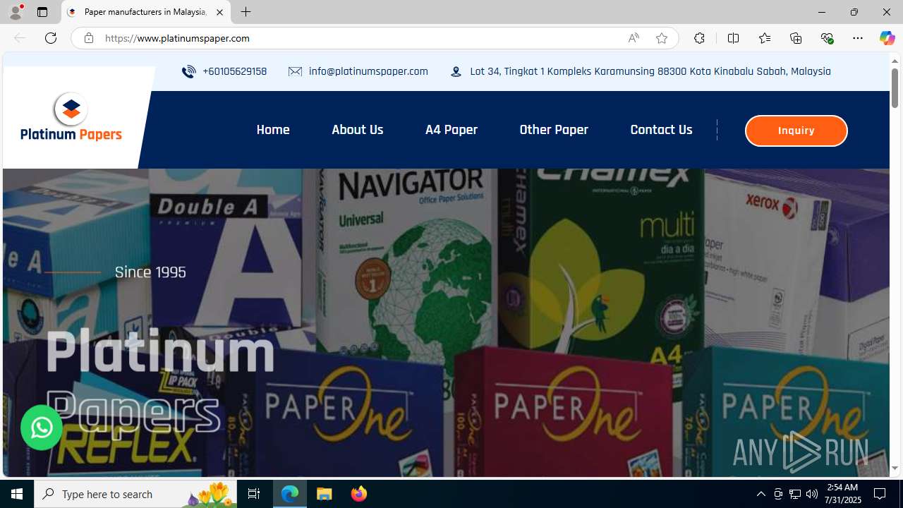Click the Platinum Papers logo
The width and height of the screenshot is (903, 508).
[71, 116]
